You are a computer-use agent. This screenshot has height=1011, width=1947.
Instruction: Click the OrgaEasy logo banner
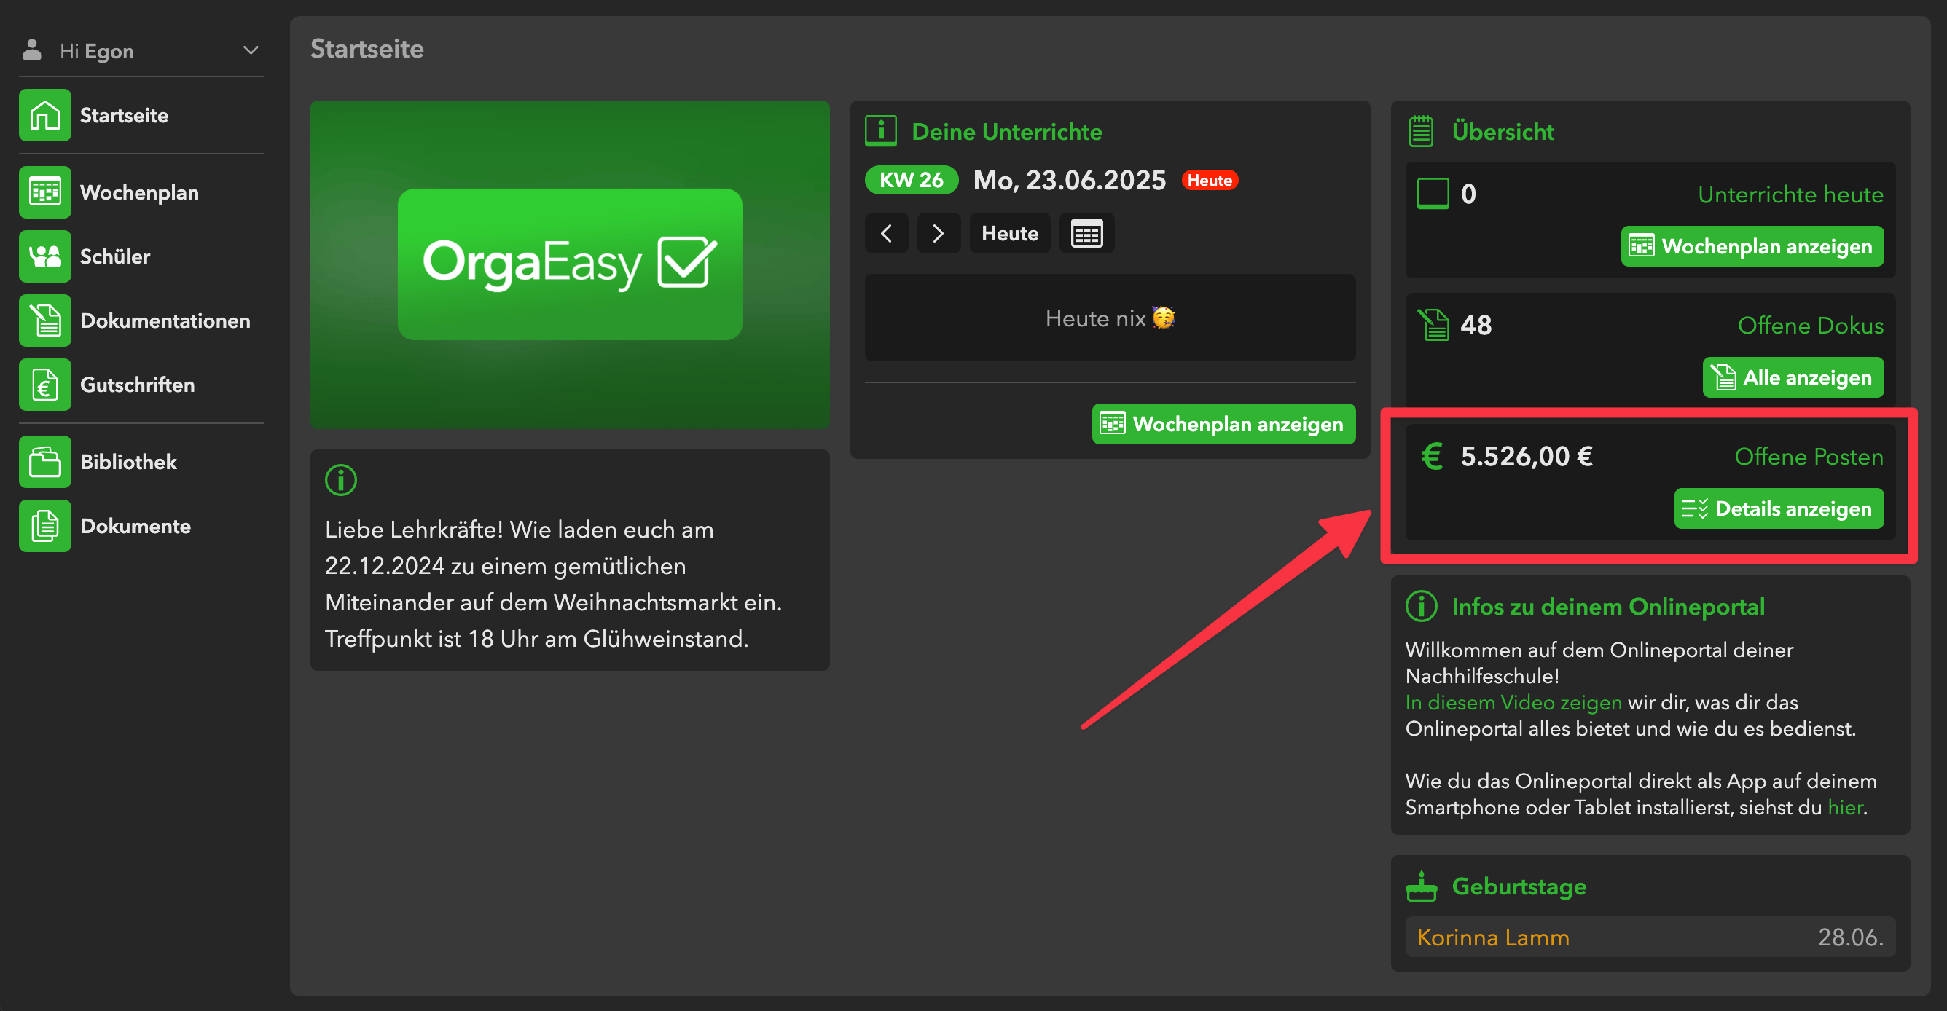570,264
